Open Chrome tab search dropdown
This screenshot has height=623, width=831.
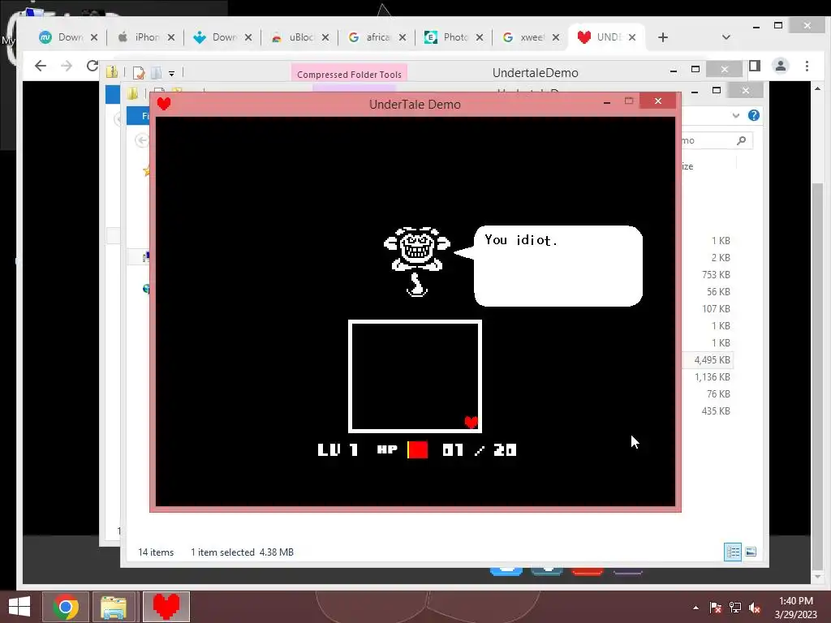pos(726,37)
